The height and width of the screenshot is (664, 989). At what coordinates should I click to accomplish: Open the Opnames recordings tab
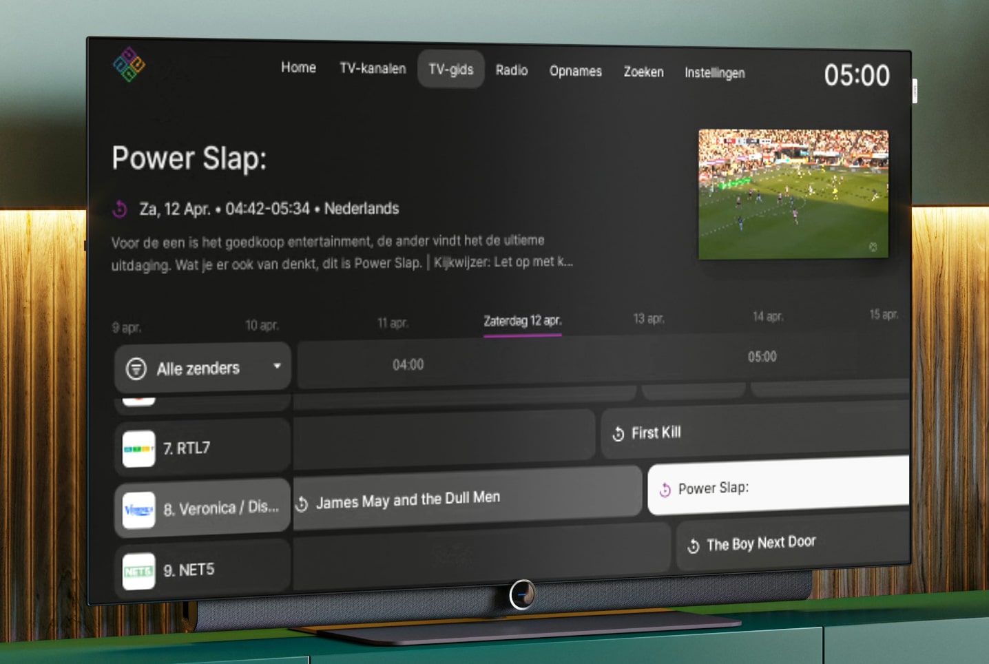[575, 71]
